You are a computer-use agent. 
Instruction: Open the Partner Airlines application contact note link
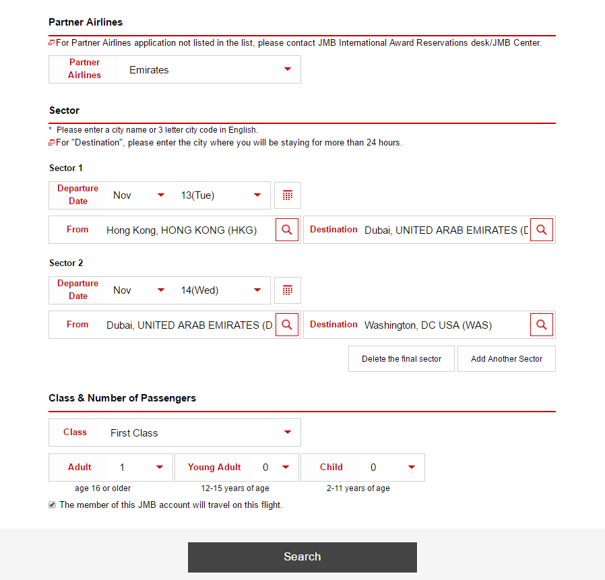tap(298, 43)
